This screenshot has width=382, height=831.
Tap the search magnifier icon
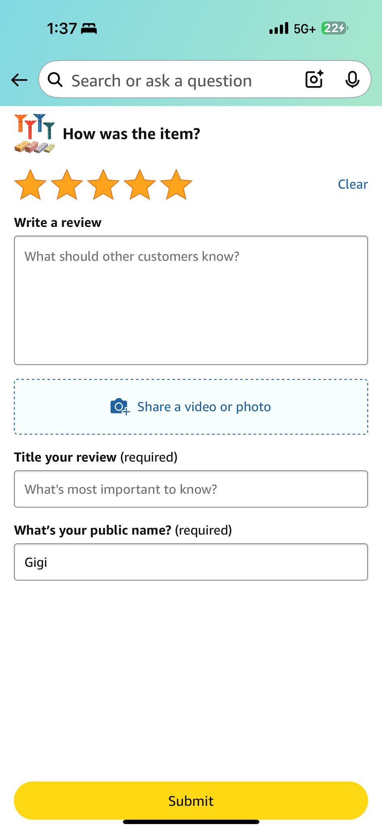[55, 80]
